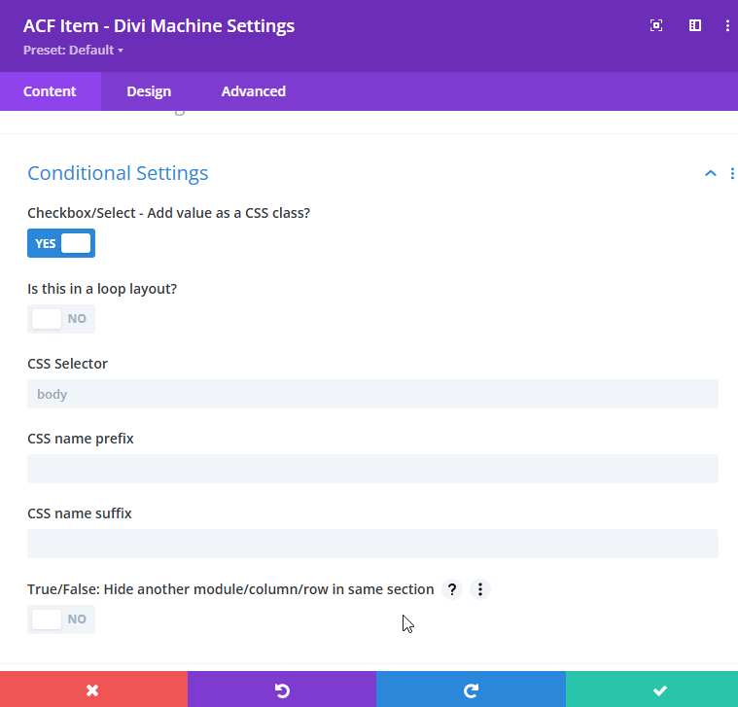The image size is (738, 707).
Task: Open Preset: Default dropdown
Action: [74, 50]
